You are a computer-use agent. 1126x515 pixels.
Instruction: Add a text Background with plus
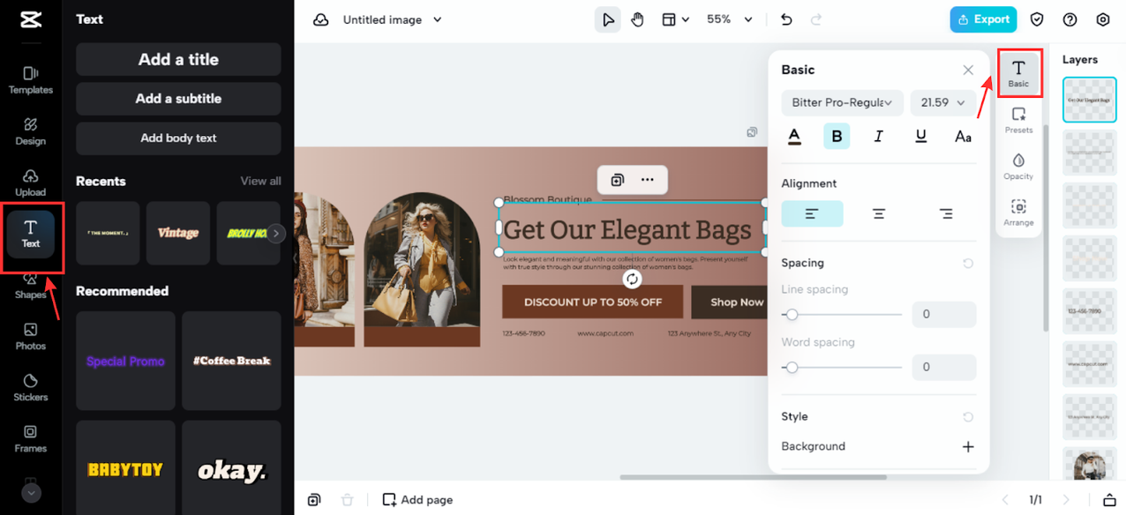tap(968, 447)
